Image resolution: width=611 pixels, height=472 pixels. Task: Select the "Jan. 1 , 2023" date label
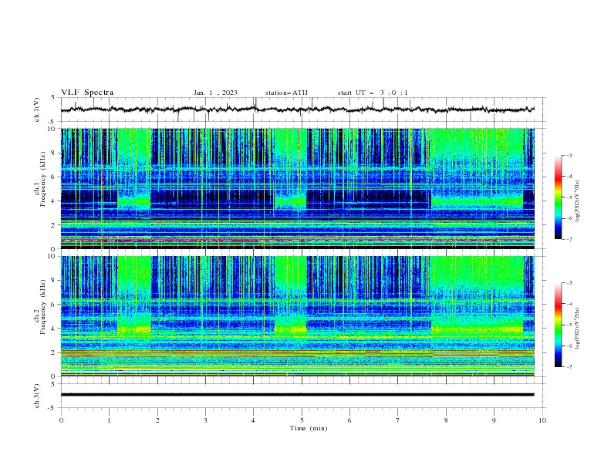[215, 93]
